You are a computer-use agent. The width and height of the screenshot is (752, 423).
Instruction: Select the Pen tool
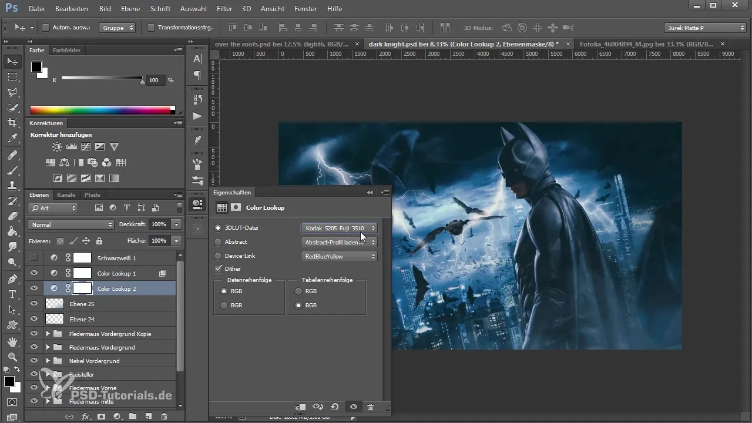12,278
